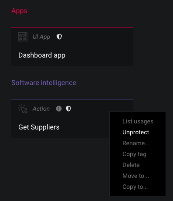Click the Action cursor icon
The image size is (173, 201).
pyautogui.click(x=23, y=109)
